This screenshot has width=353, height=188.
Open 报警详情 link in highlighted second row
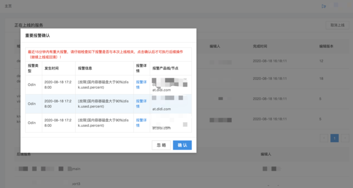click(x=141, y=104)
